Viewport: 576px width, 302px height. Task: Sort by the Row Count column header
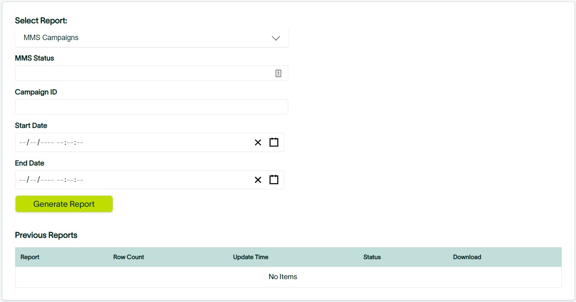click(129, 257)
